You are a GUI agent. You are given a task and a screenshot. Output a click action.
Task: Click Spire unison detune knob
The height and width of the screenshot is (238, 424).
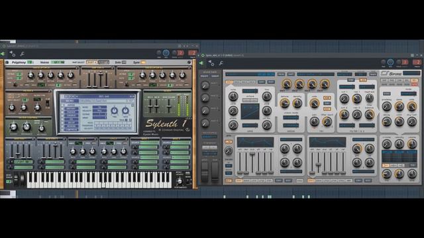(x=284, y=103)
